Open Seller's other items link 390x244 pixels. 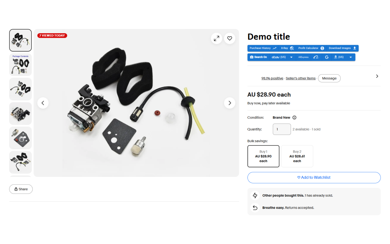[301, 78]
